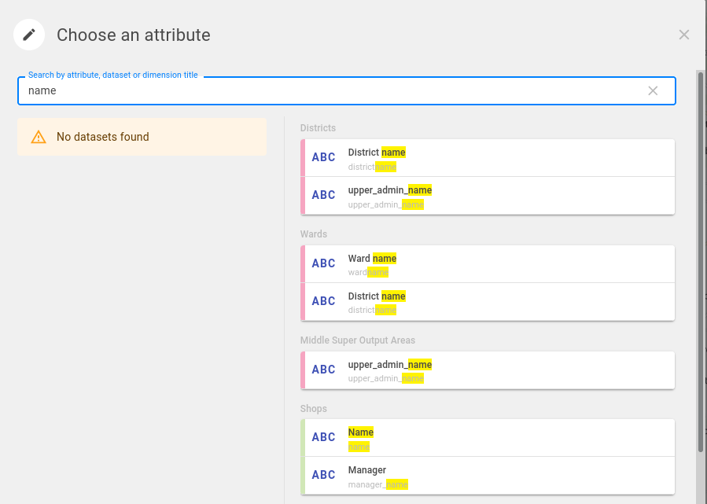Select upper_admin_name attribute under Districts
Screen dimensions: 707x504
click(488, 196)
